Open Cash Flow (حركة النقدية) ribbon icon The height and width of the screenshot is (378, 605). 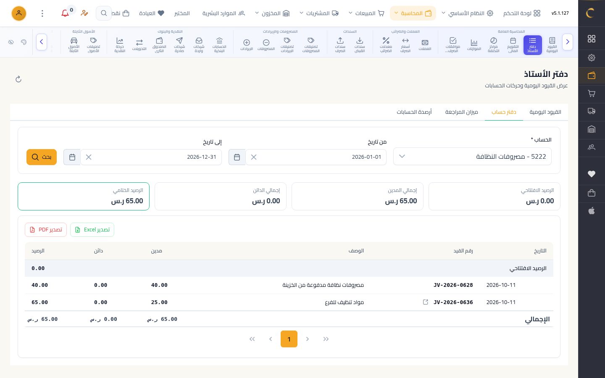point(120,45)
